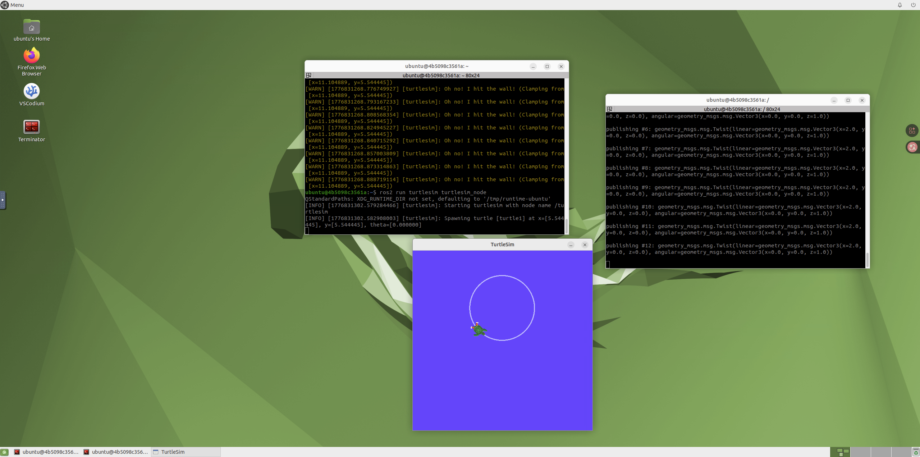Click the show desktop icon in the bottom panel
Screen dimensions: 920x457
[x=4, y=452]
